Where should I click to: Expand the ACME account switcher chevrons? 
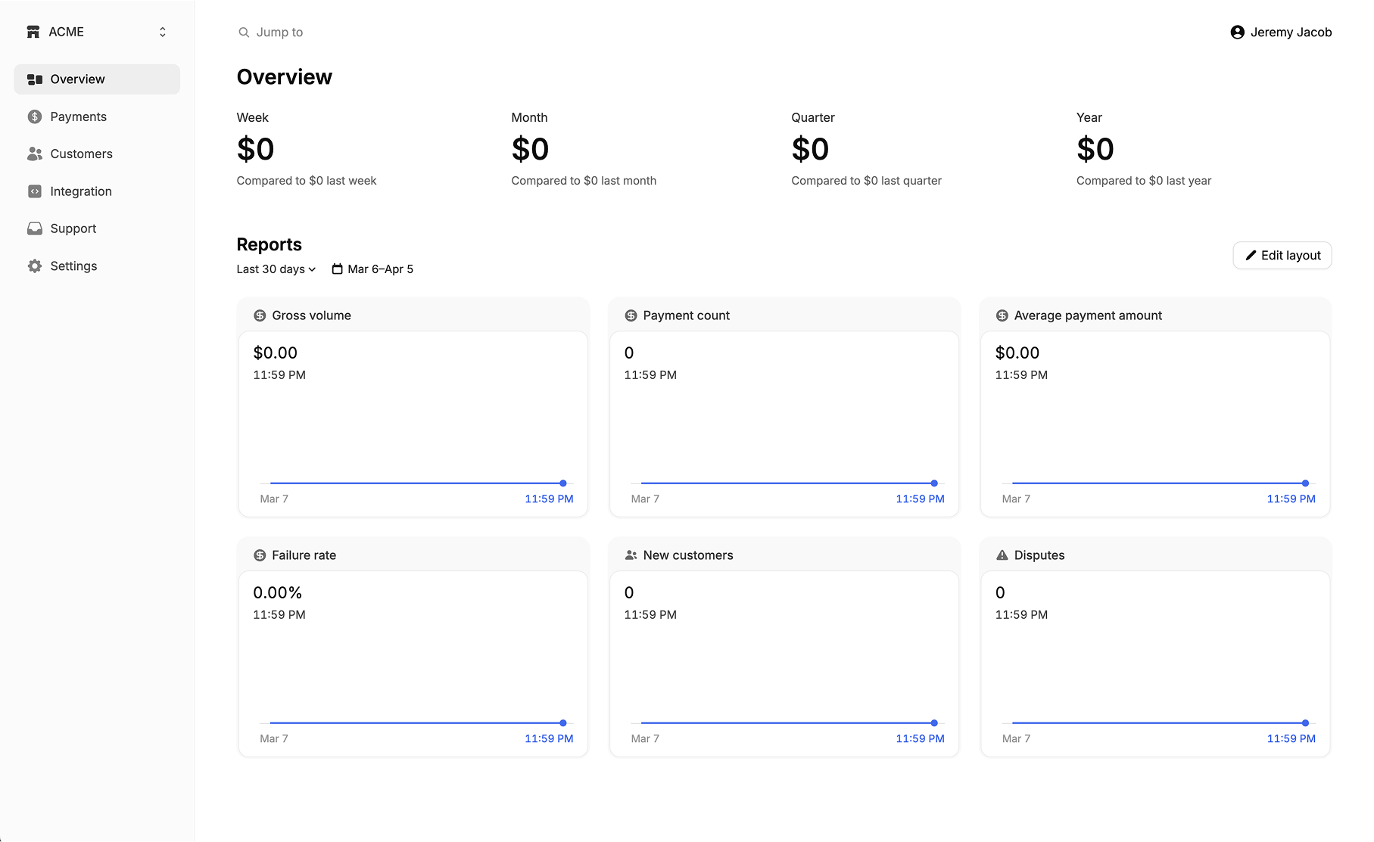pos(163,32)
